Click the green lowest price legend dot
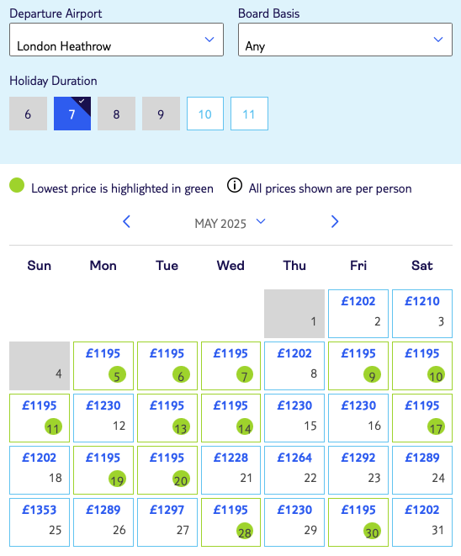Screen dimensions: 461x556 point(17,185)
